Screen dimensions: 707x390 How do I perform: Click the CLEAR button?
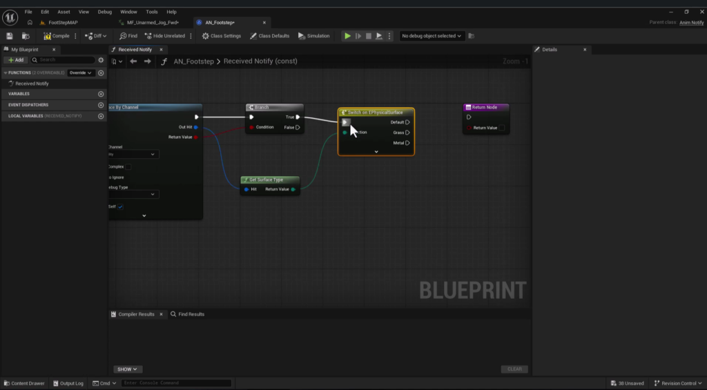pyautogui.click(x=514, y=369)
